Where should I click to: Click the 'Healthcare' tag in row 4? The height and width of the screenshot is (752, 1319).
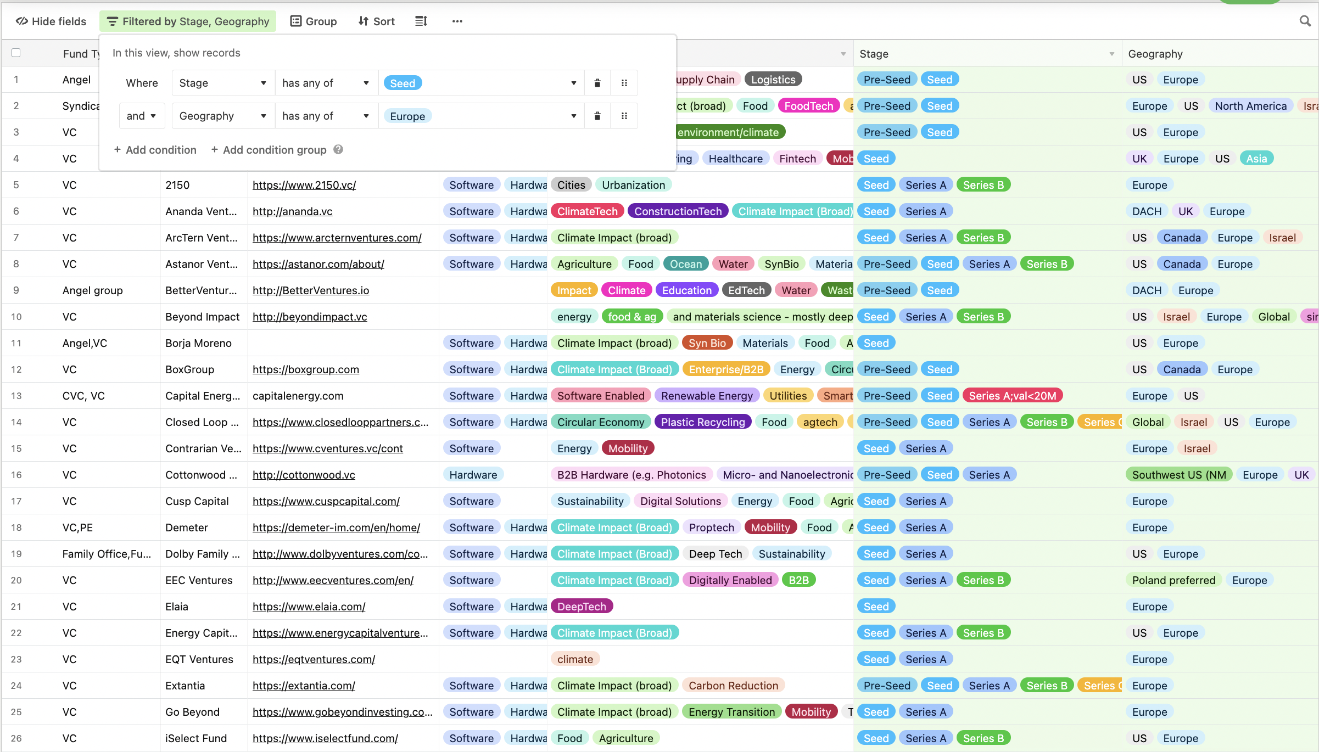coord(735,159)
